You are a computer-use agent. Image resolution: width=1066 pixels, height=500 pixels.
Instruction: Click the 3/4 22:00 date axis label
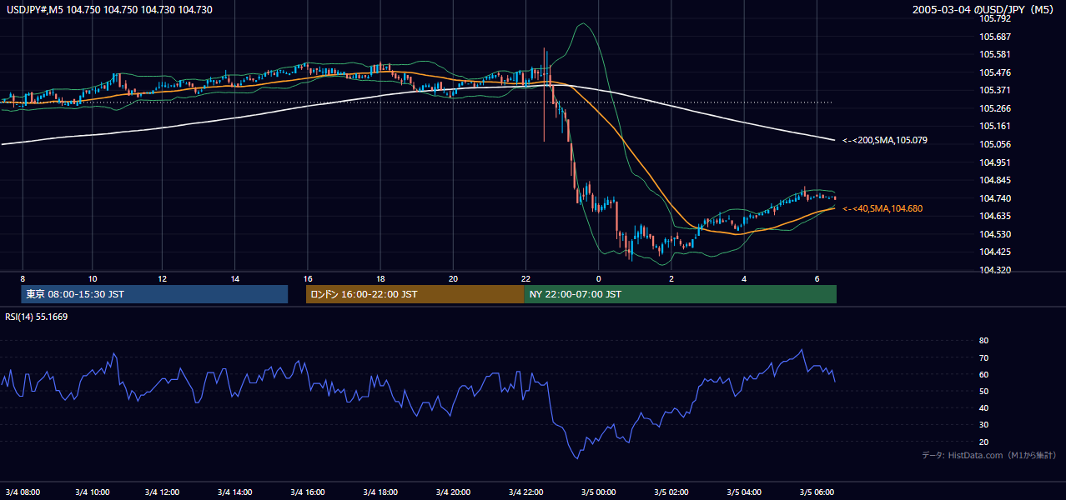(525, 492)
